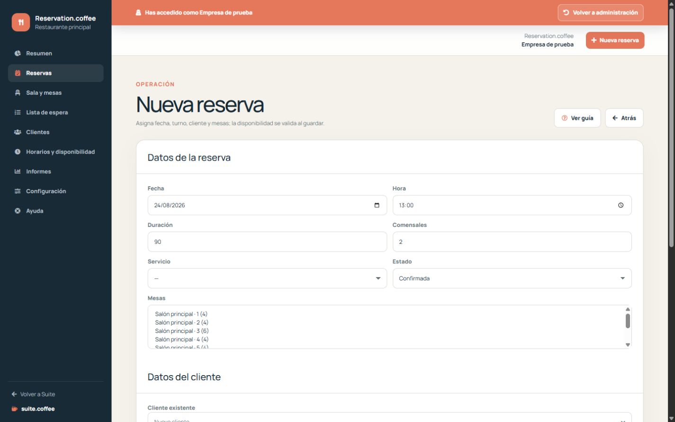
Task: Open Resumen in the sidebar
Action: click(56, 54)
